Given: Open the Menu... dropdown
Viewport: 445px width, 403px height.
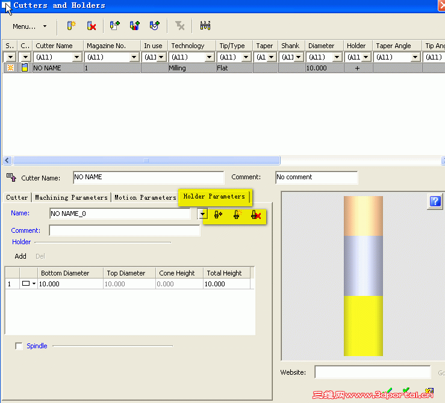Looking at the screenshot, I should [x=30, y=26].
